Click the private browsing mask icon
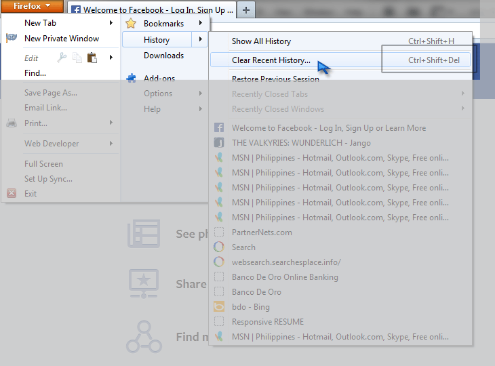This screenshot has height=366, width=495. pyautogui.click(x=12, y=37)
